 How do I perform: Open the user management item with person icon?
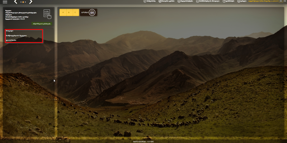coord(208,1)
